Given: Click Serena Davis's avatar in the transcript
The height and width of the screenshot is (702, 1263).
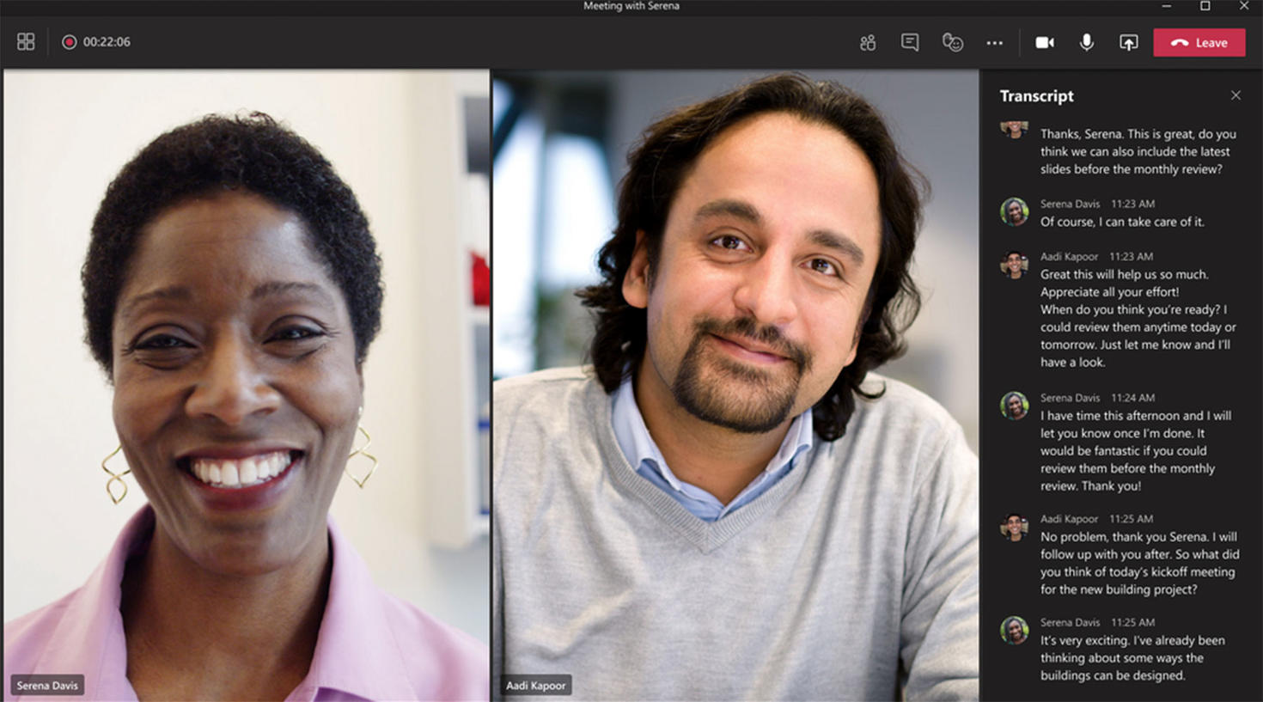Looking at the screenshot, I should coord(1014,212).
